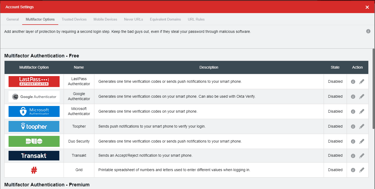Image resolution: width=375 pixels, height=189 pixels.
Task: Edit LastPass Authenticator settings pencil
Action: 362,82
